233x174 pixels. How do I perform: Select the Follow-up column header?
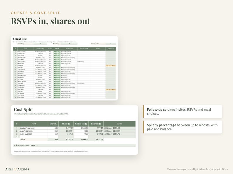(x=111, y=49)
